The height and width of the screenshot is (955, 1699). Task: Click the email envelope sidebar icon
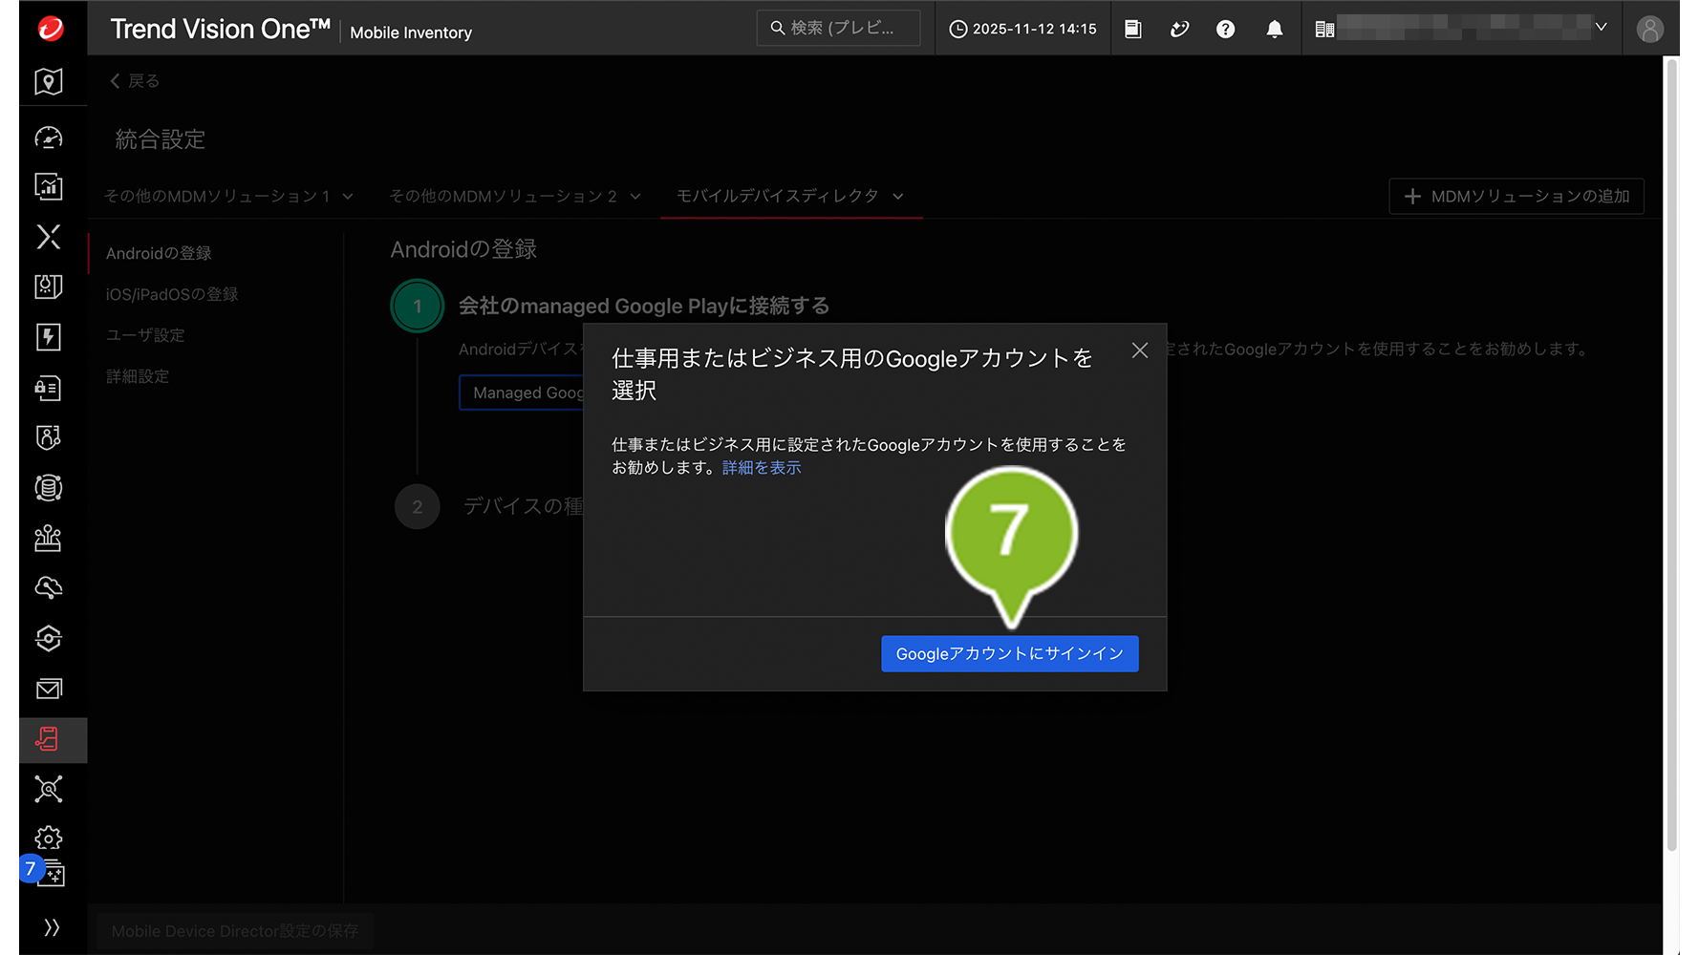(49, 689)
